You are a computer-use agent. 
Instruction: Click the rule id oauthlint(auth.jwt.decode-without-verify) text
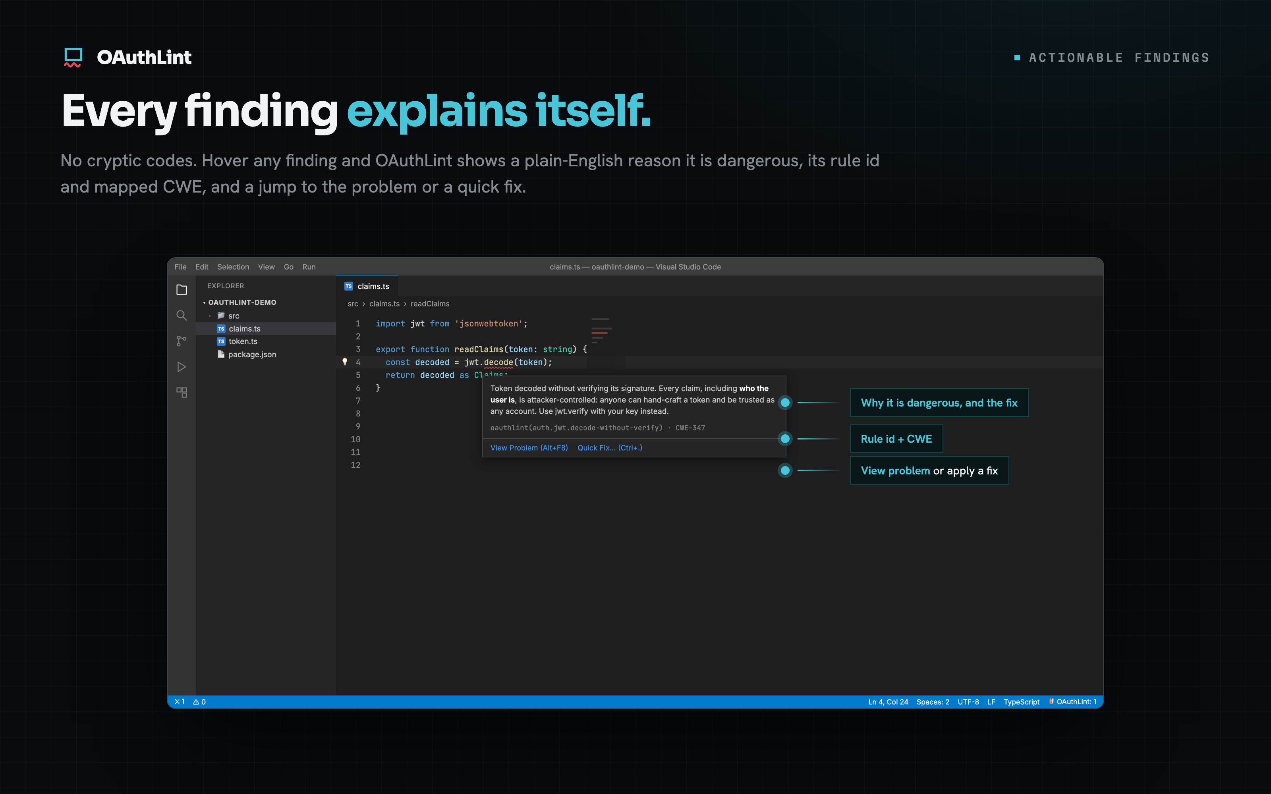pyautogui.click(x=576, y=428)
